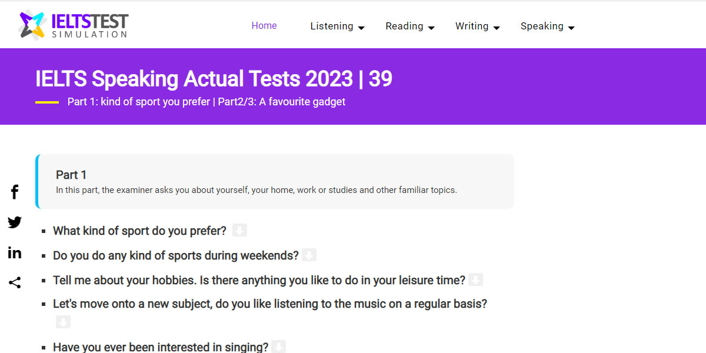706x353 pixels.
Task: Open the generic share options icon
Action: 14,282
